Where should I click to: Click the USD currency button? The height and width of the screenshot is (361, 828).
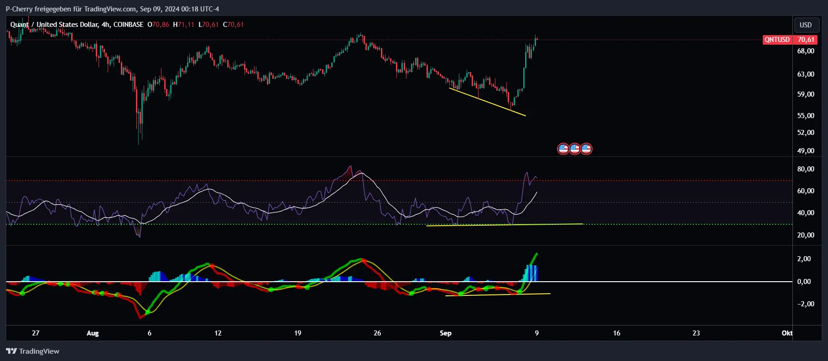[806, 25]
